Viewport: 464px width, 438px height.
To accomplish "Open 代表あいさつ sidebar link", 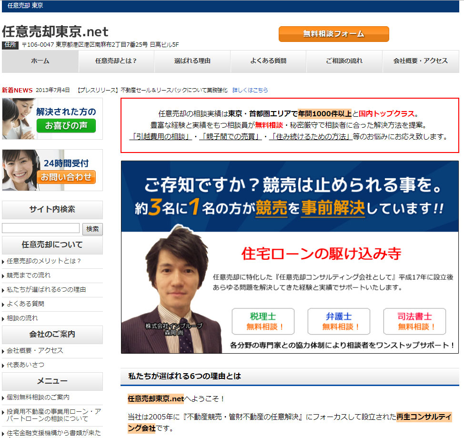I will (x=26, y=365).
